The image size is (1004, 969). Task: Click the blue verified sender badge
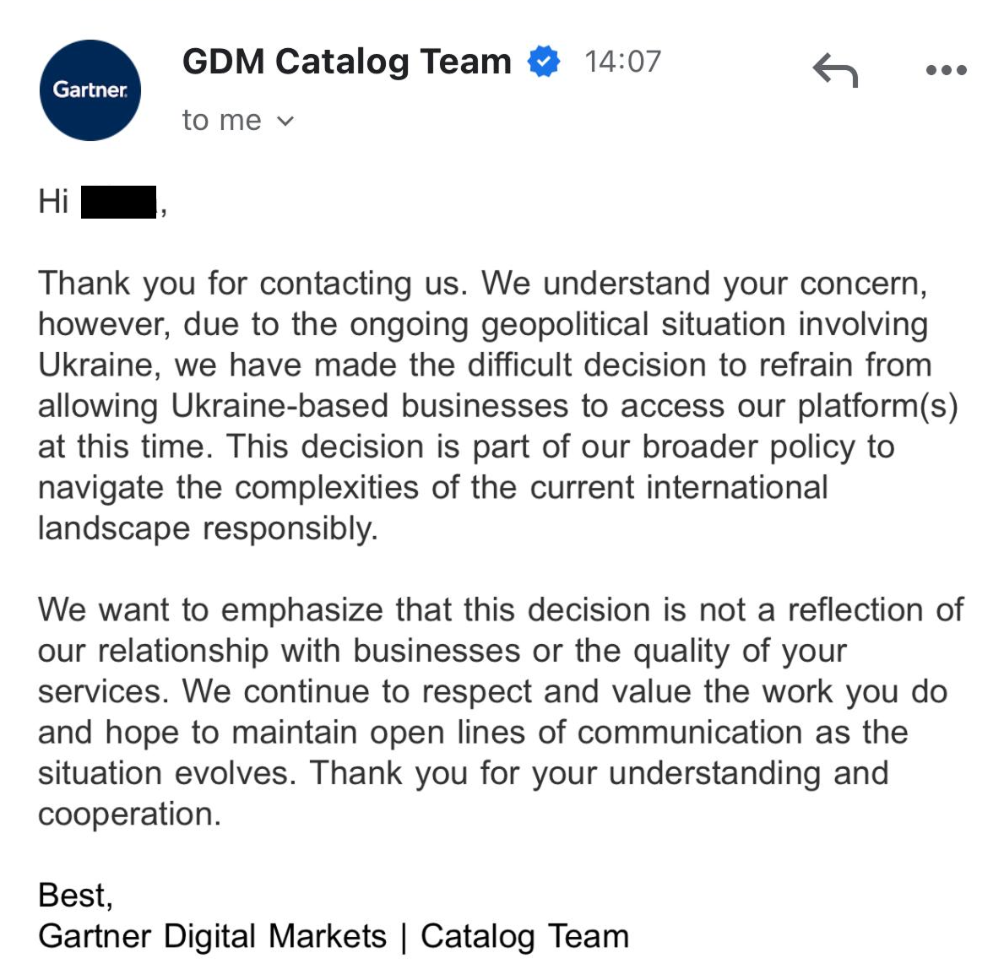coord(544,62)
